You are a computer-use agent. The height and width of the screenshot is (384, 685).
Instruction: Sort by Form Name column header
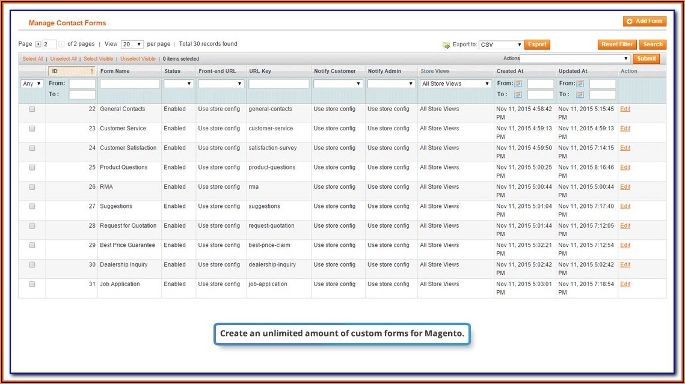(115, 72)
